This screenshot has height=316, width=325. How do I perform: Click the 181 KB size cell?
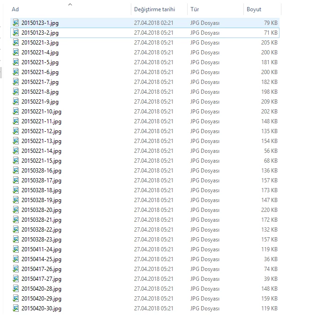(269, 62)
